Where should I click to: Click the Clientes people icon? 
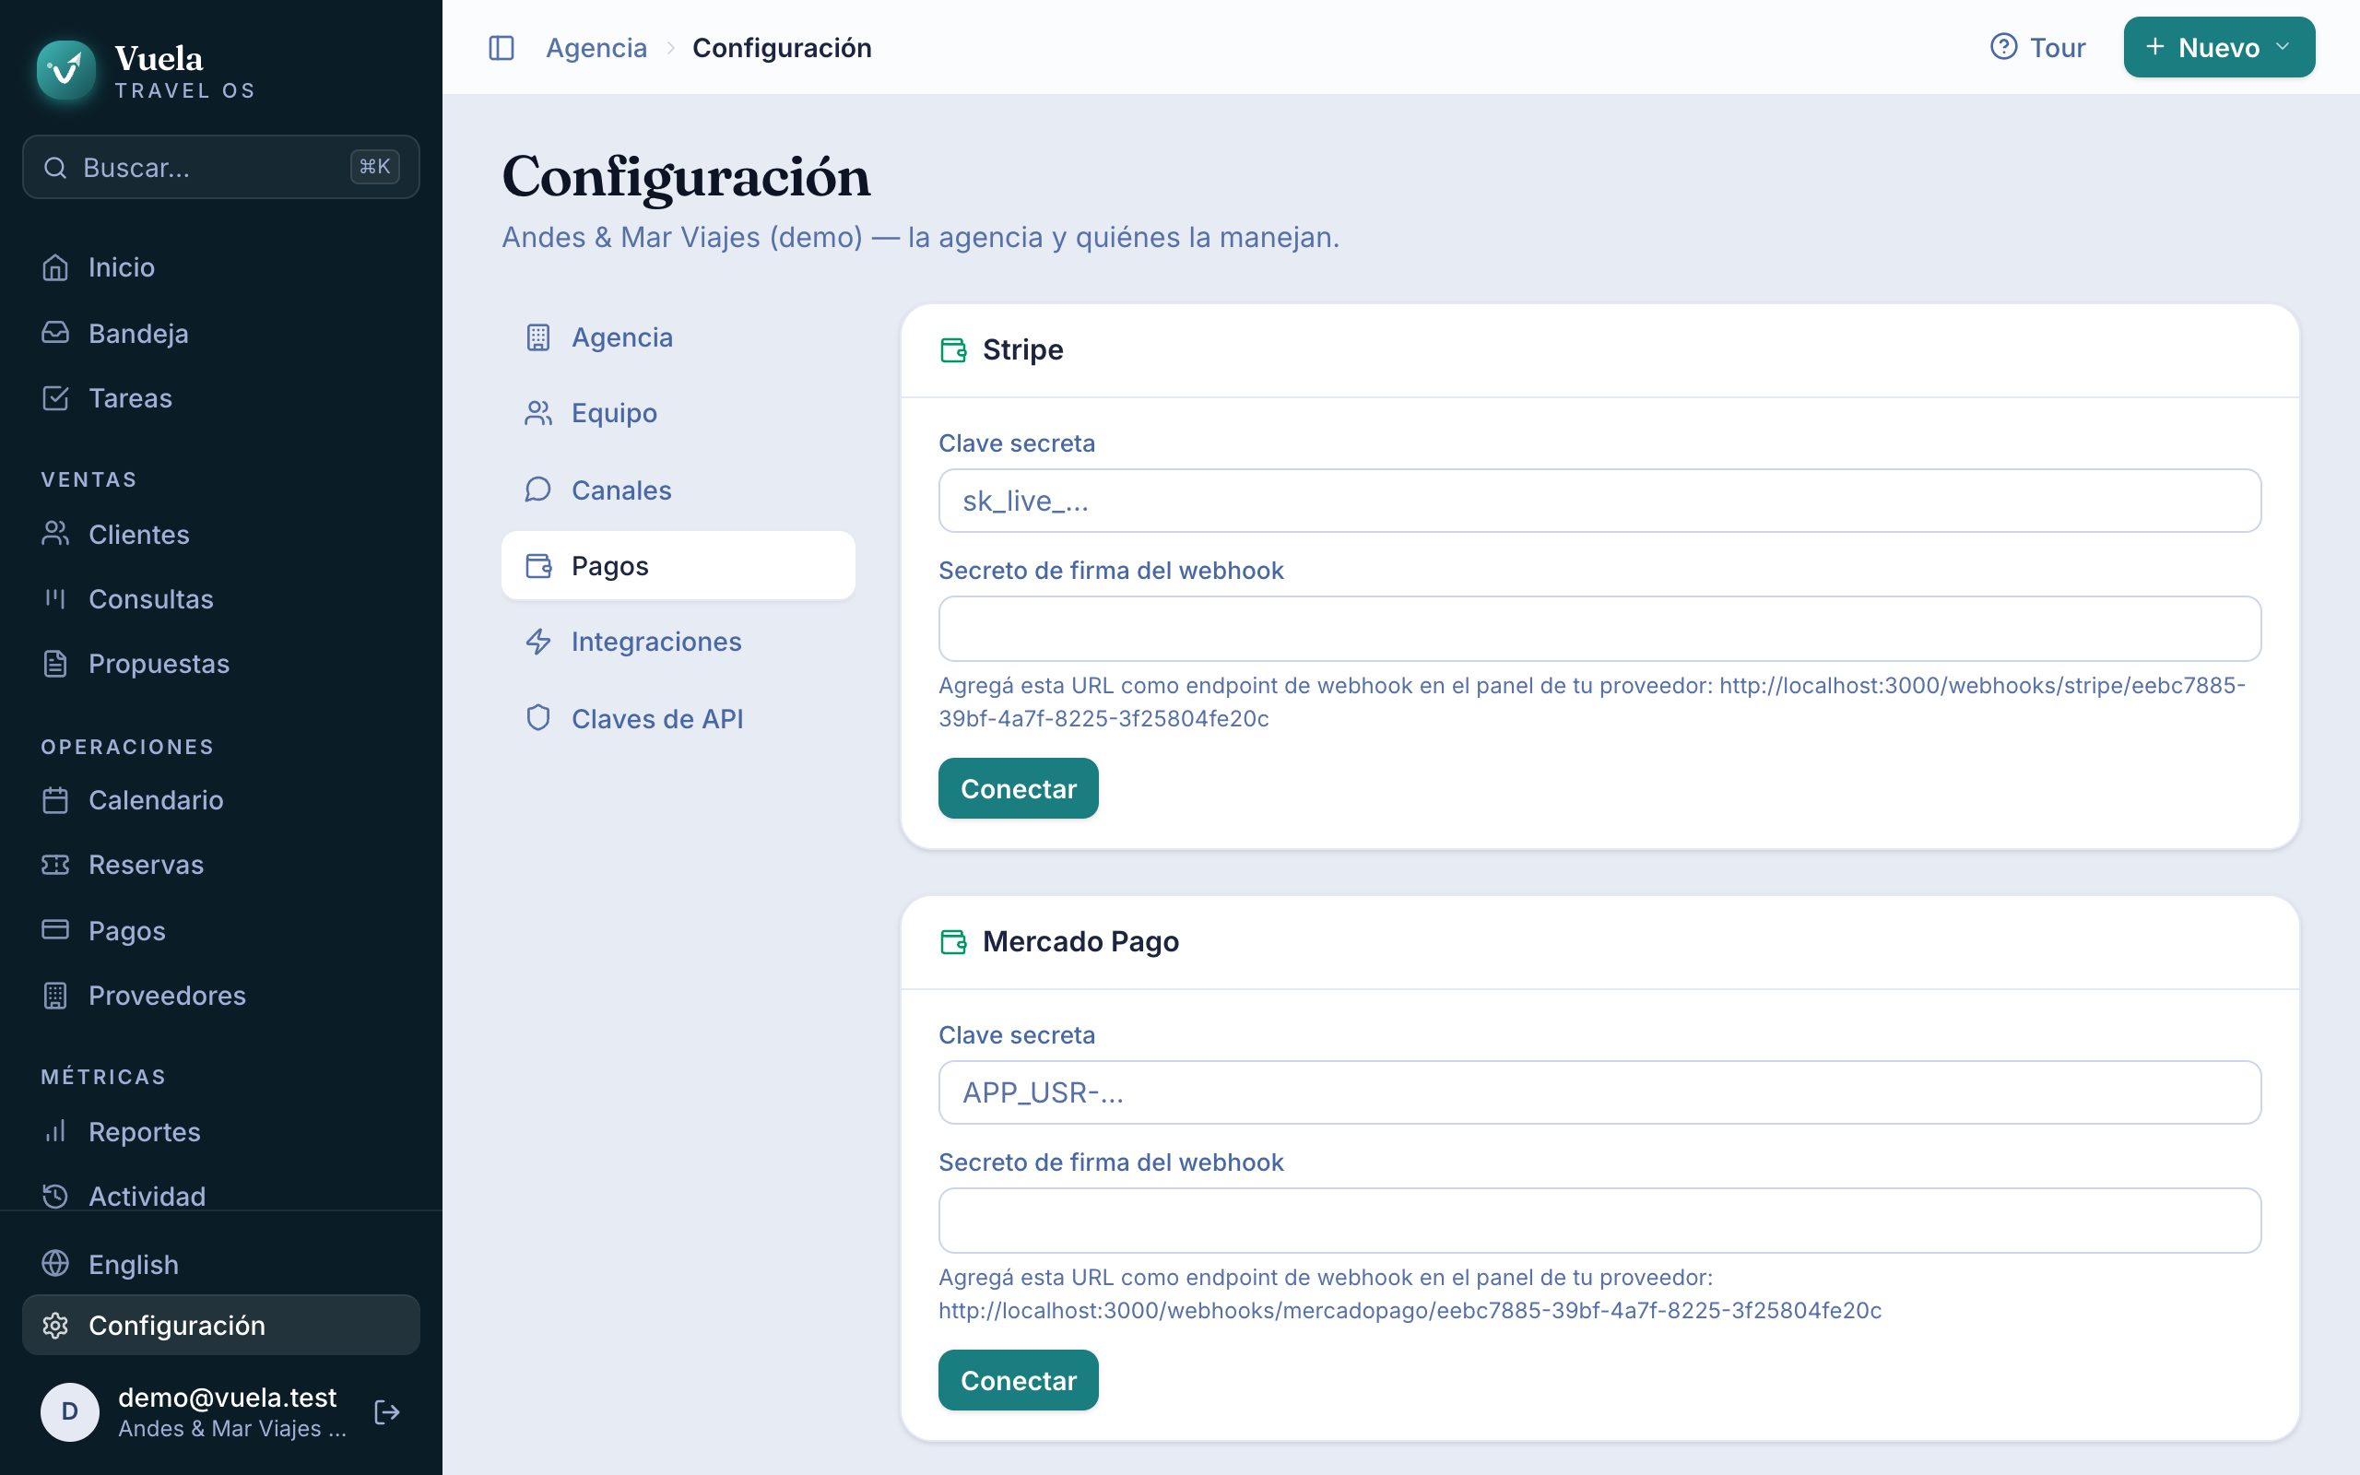[55, 534]
